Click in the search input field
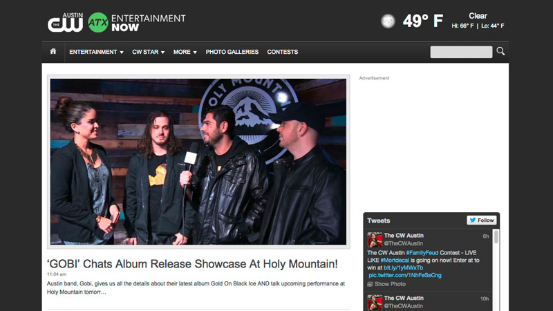 (x=461, y=52)
